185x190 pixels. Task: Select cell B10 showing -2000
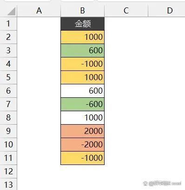pyautogui.click(x=83, y=145)
